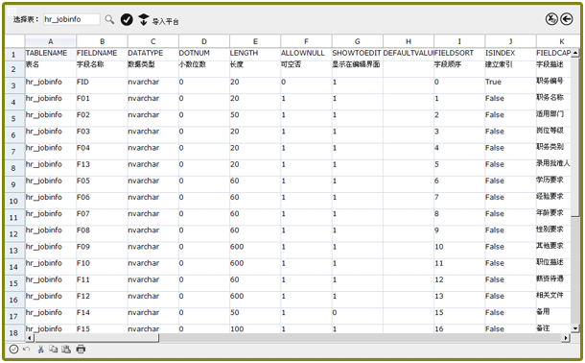This screenshot has width=585, height=363.
Task: Click the magnifier search icon beside table name
Action: point(109,19)
